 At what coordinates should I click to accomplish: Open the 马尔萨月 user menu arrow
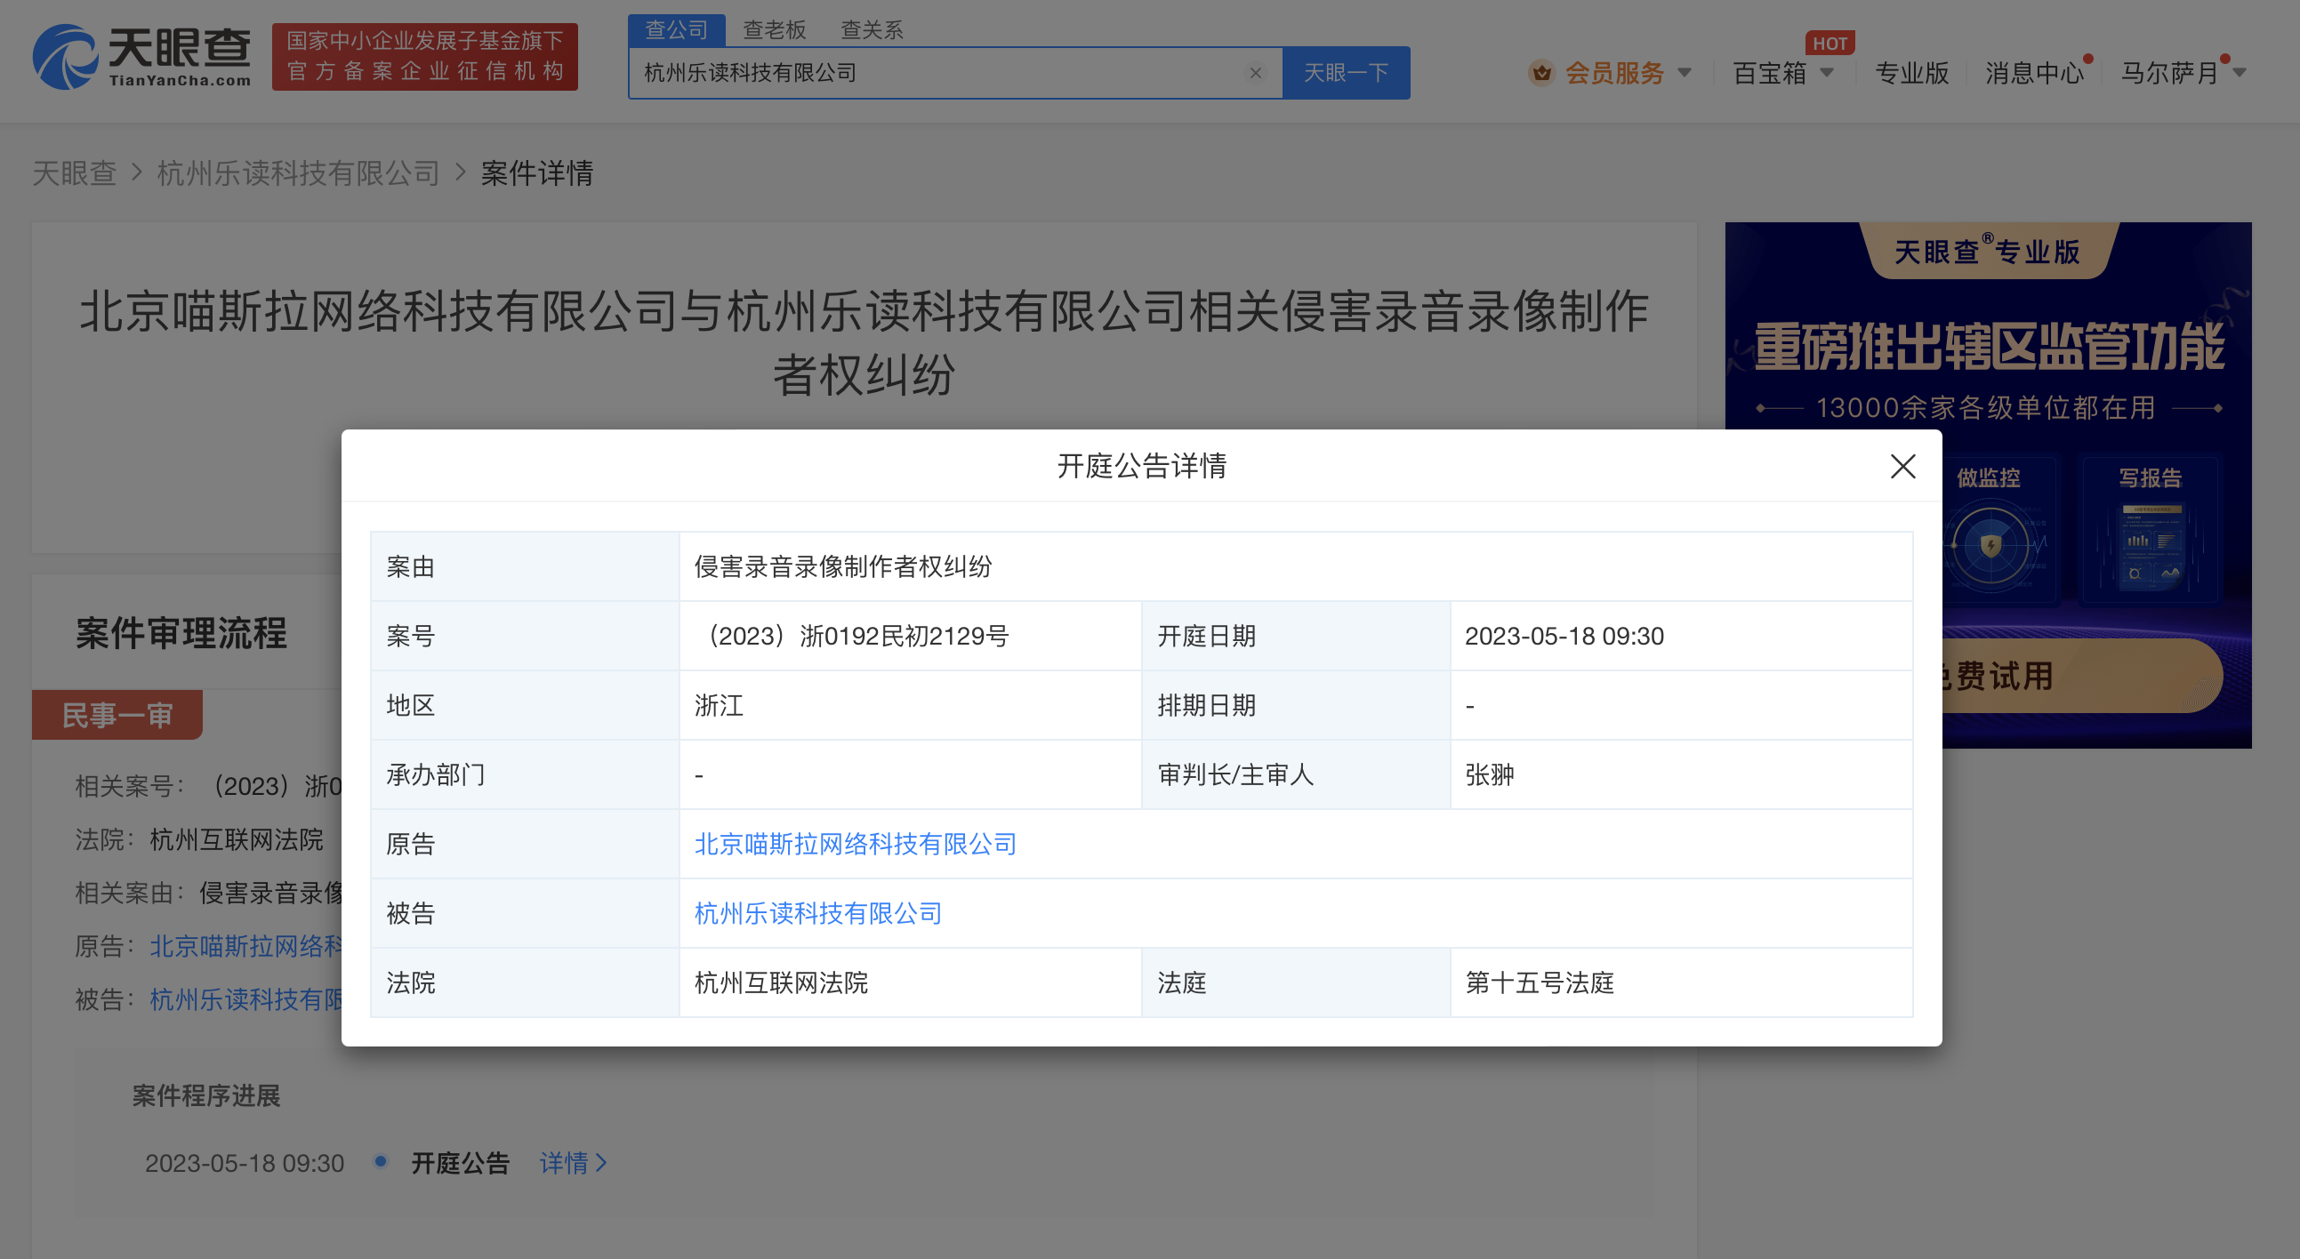click(x=2239, y=73)
